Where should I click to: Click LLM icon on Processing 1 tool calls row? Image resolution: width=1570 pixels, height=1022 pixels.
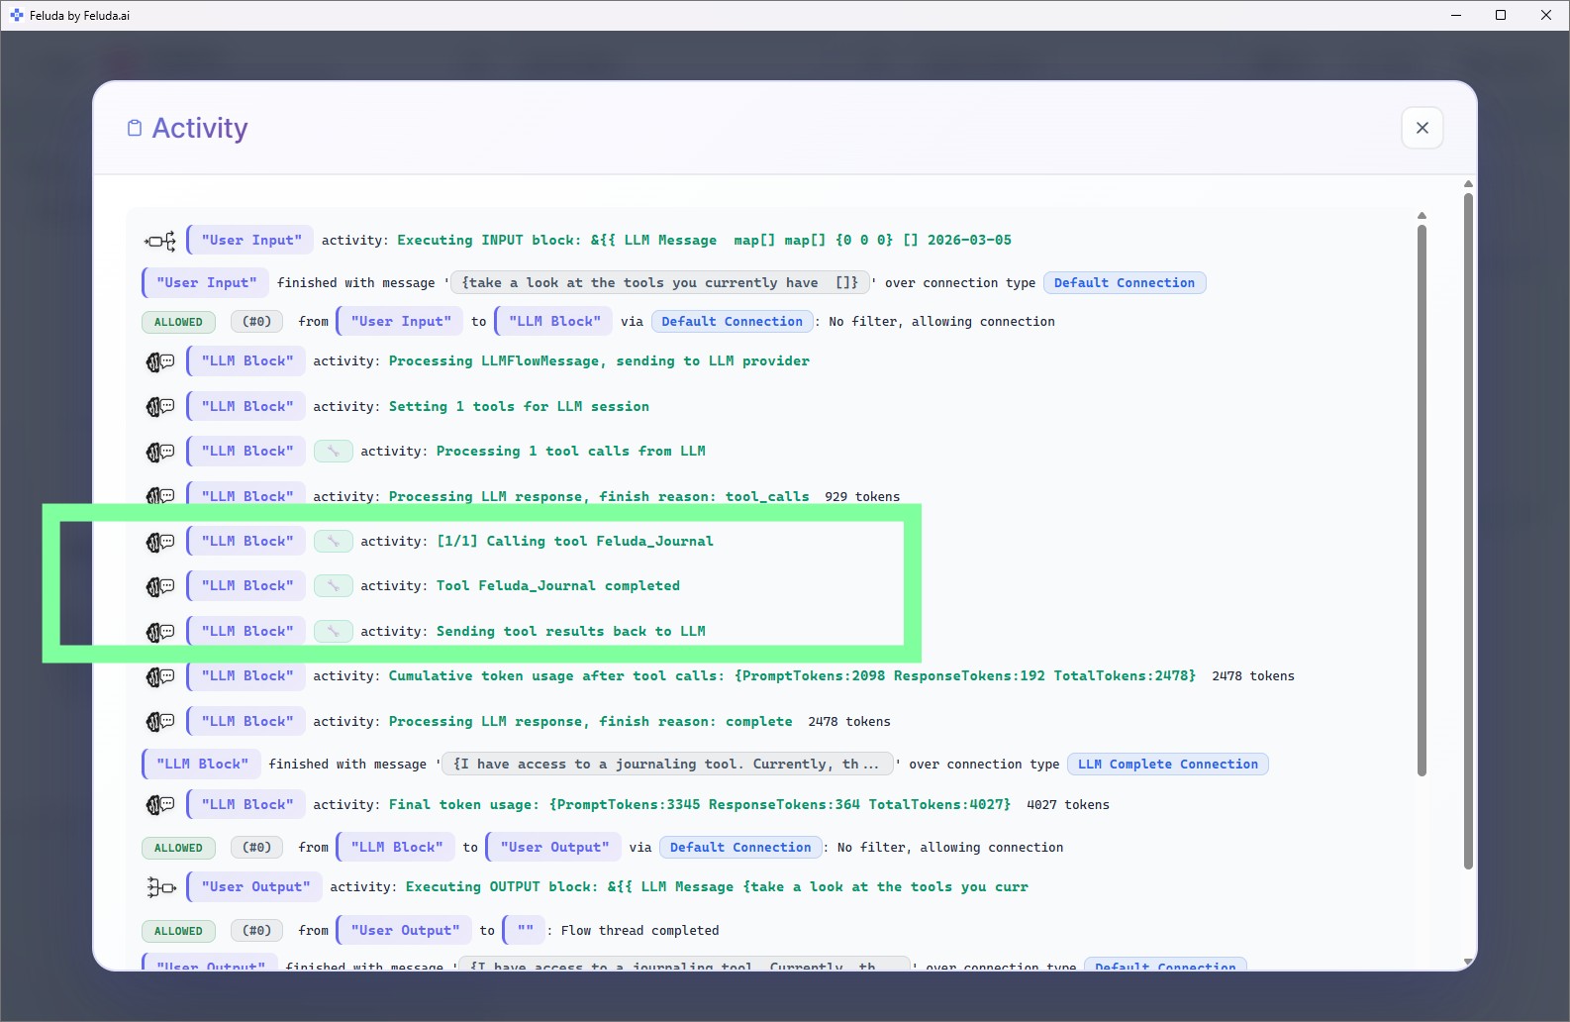click(160, 452)
